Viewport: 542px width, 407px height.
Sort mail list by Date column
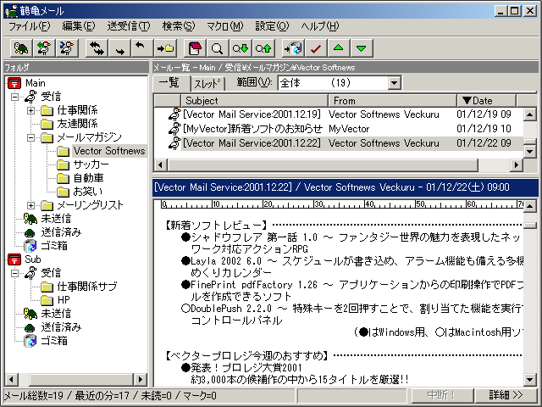(x=486, y=101)
